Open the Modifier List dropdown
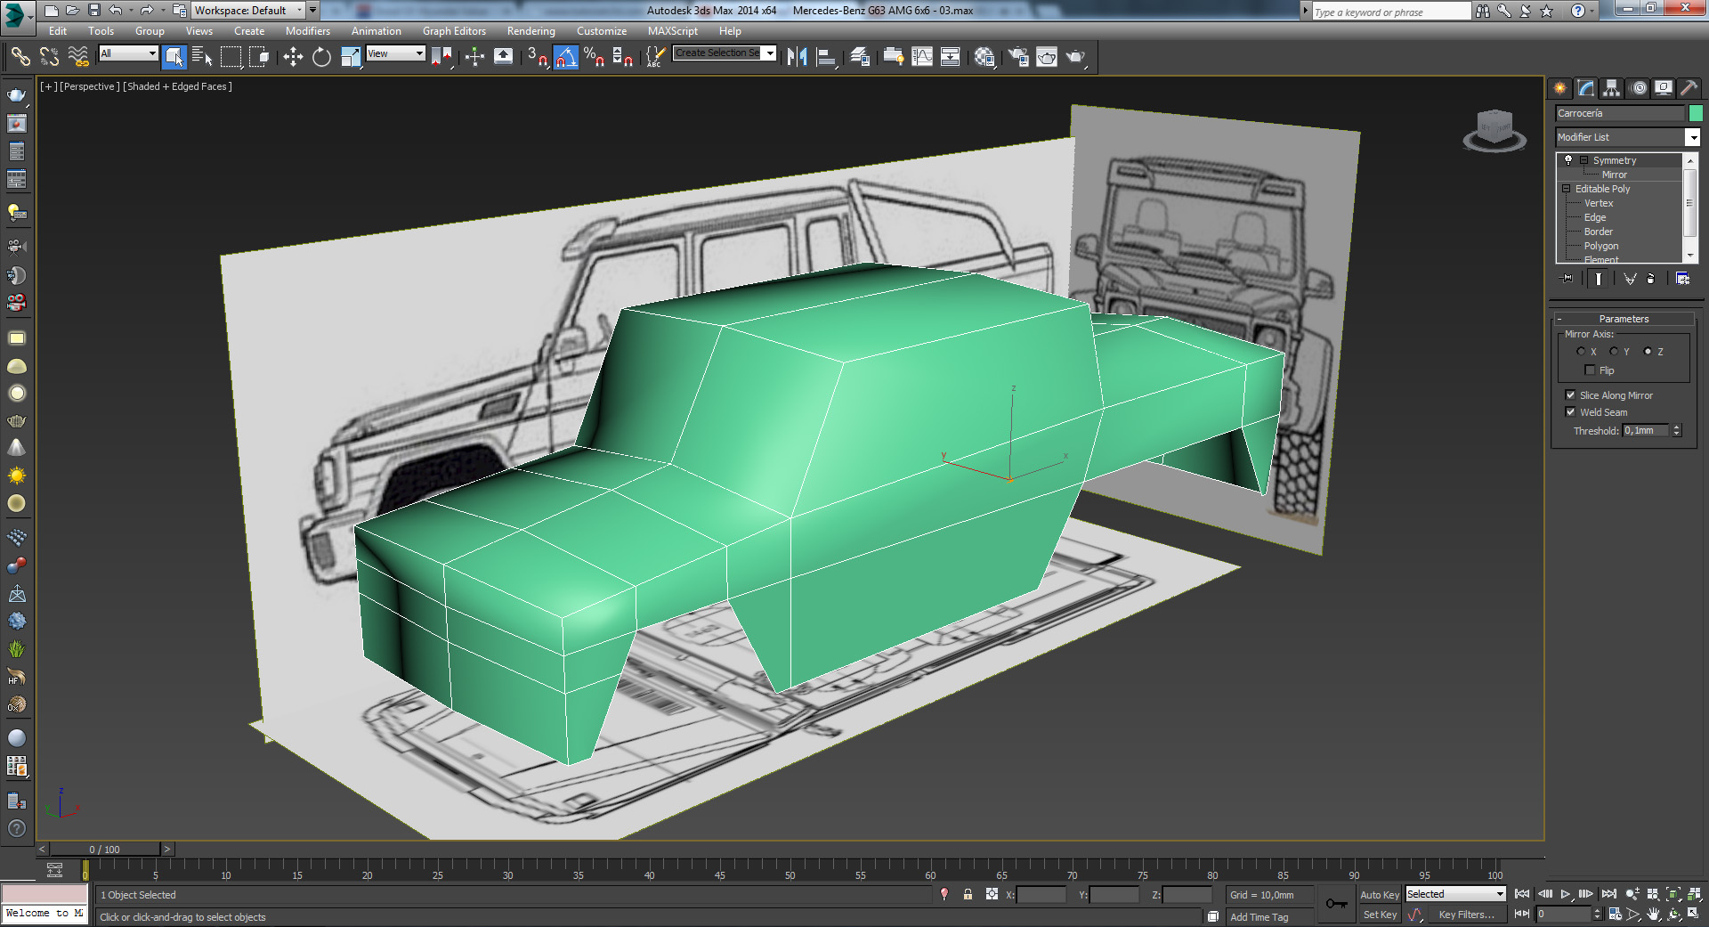The image size is (1709, 927). (1692, 137)
